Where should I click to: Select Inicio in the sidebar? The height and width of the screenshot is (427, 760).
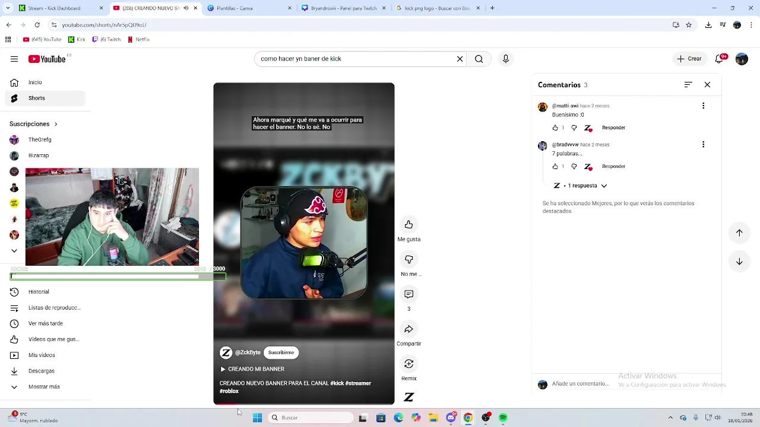[45, 82]
